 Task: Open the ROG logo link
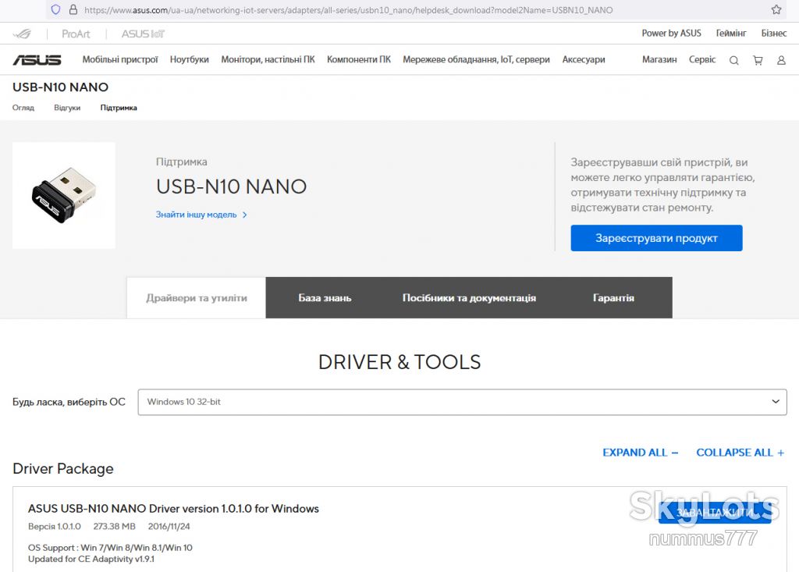(22, 34)
